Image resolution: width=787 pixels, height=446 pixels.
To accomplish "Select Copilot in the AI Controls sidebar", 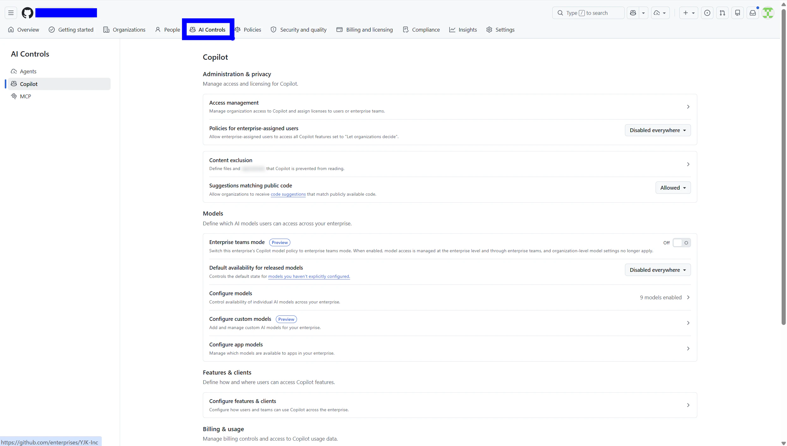I will (59, 84).
